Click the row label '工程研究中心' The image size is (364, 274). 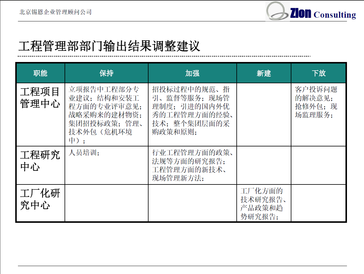pos(40,161)
